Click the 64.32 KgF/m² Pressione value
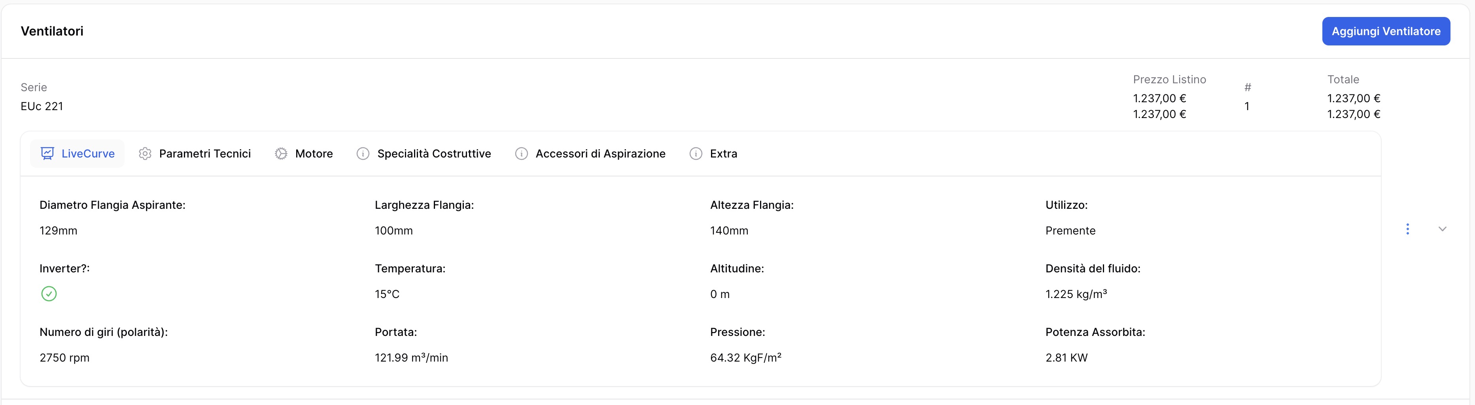 point(745,358)
